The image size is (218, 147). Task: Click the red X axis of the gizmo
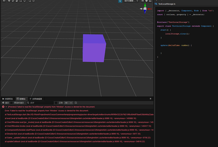point(150,9)
